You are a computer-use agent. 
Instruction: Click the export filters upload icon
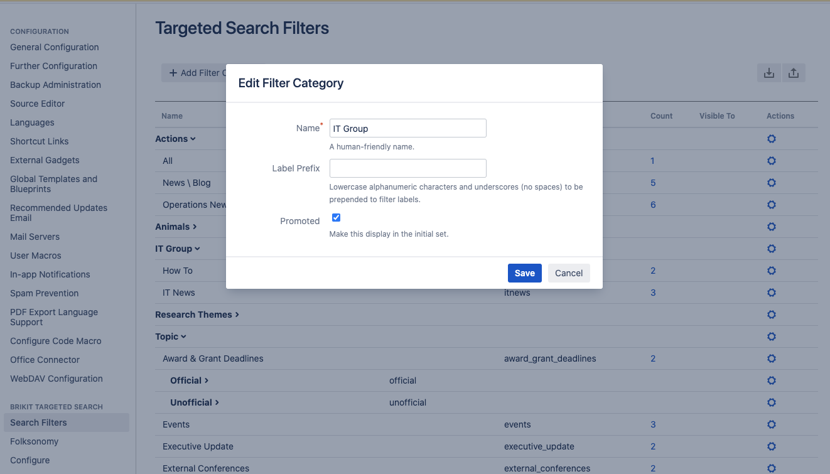coord(794,73)
